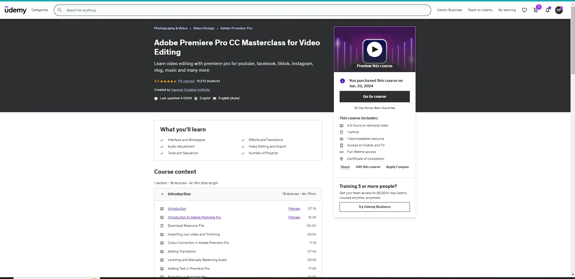Click the last updated badge icon
Screen dimensions: 575x279
[x=156, y=98]
